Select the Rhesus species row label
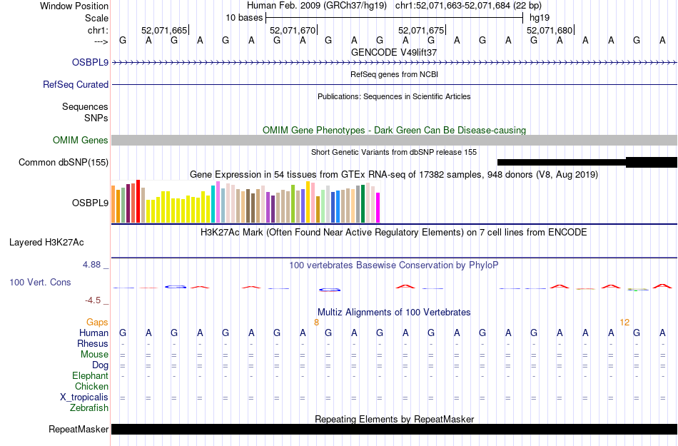Image resolution: width=678 pixels, height=446 pixels. click(93, 343)
